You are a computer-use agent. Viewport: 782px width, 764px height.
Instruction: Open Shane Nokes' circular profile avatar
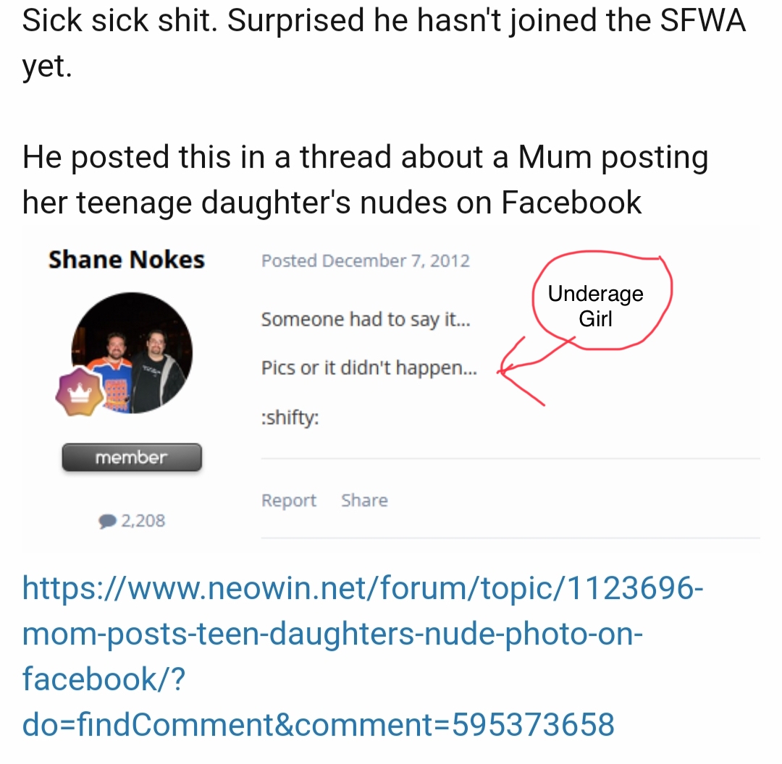click(x=132, y=353)
